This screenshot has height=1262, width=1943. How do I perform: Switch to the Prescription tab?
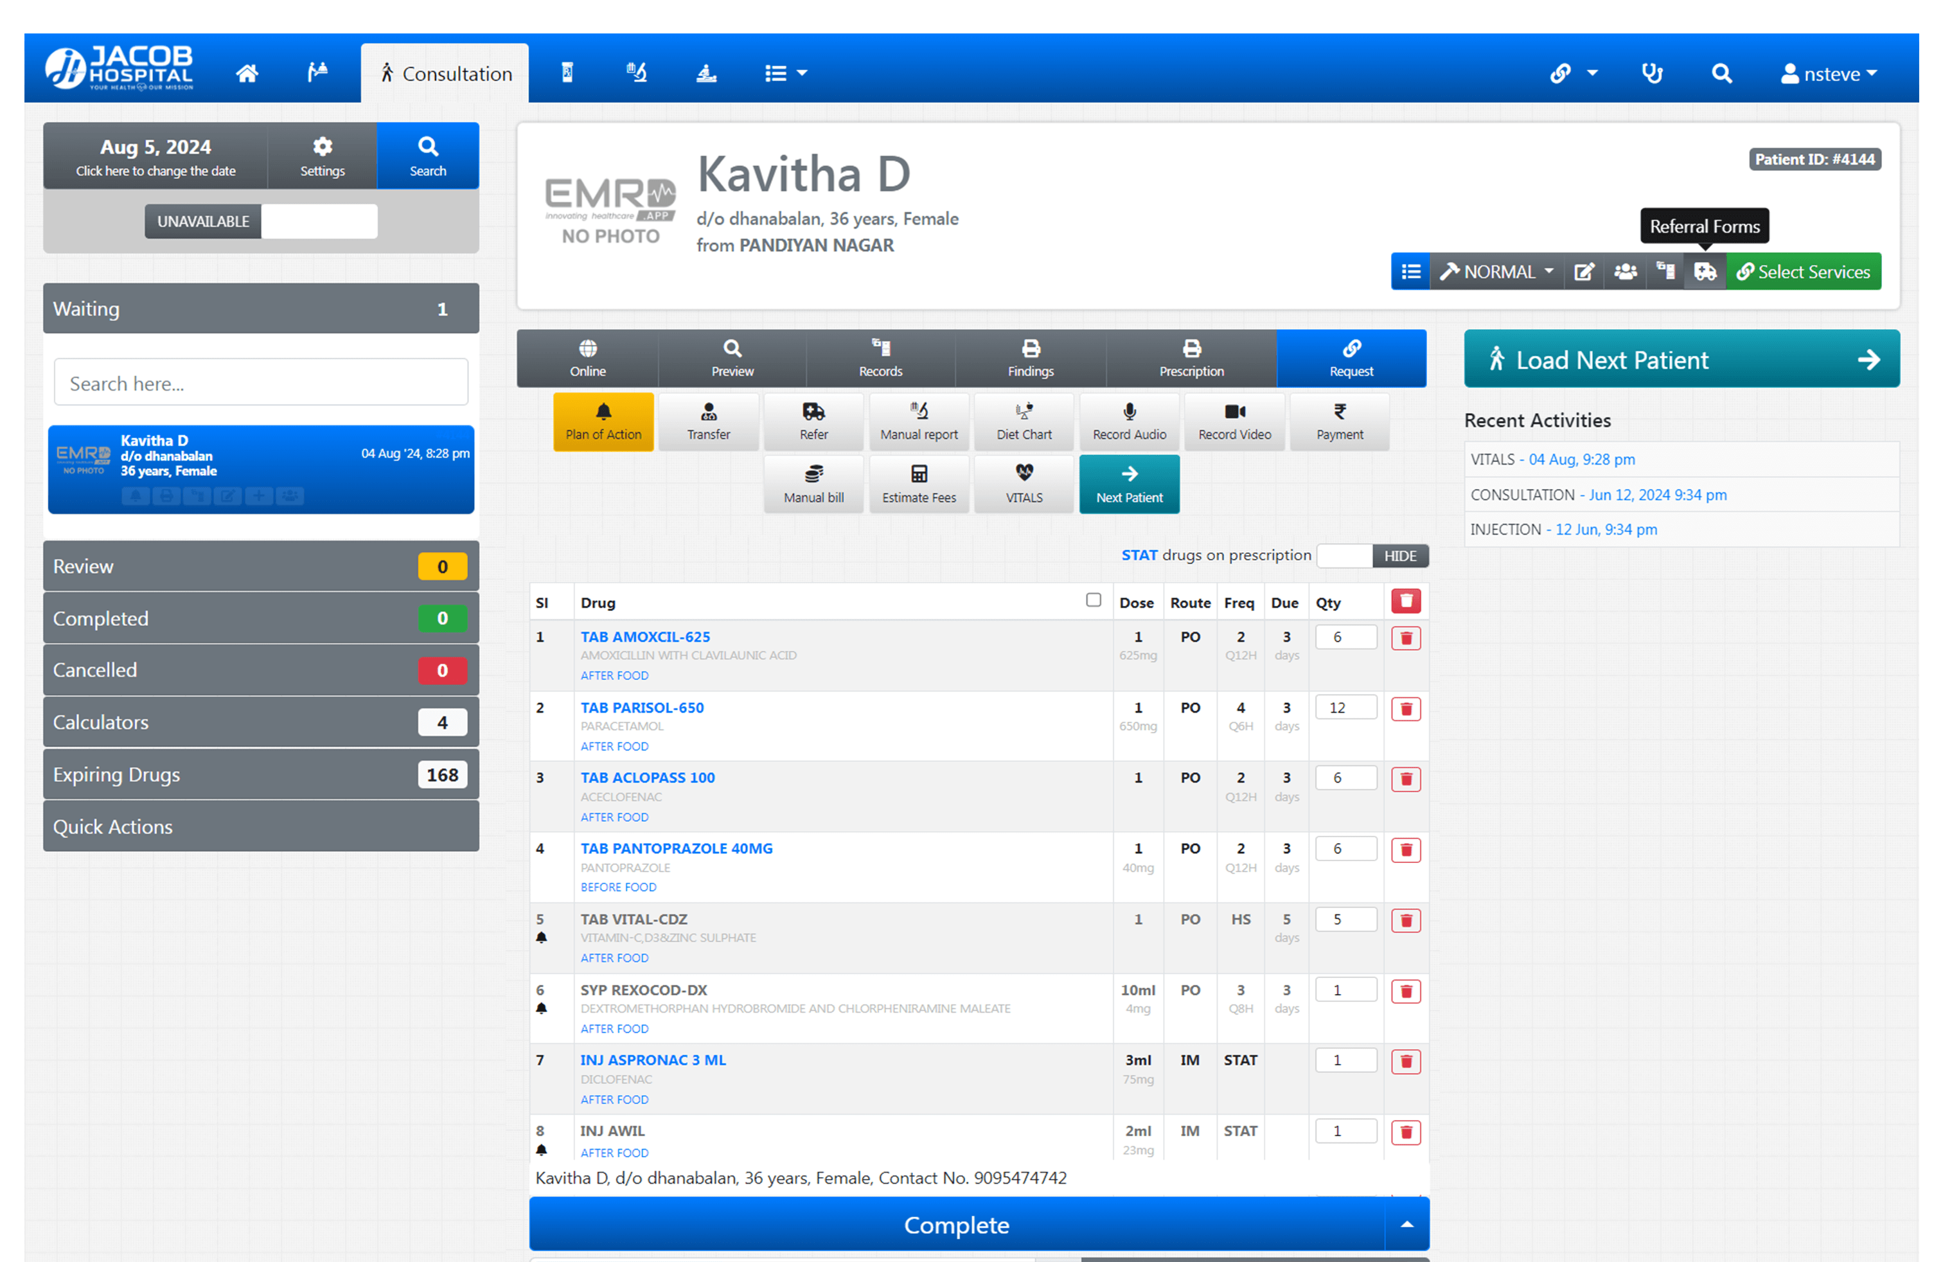[1191, 359]
